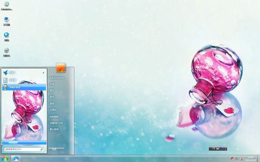
Task: Click the volume tray icon with red badge
Action: (241, 159)
